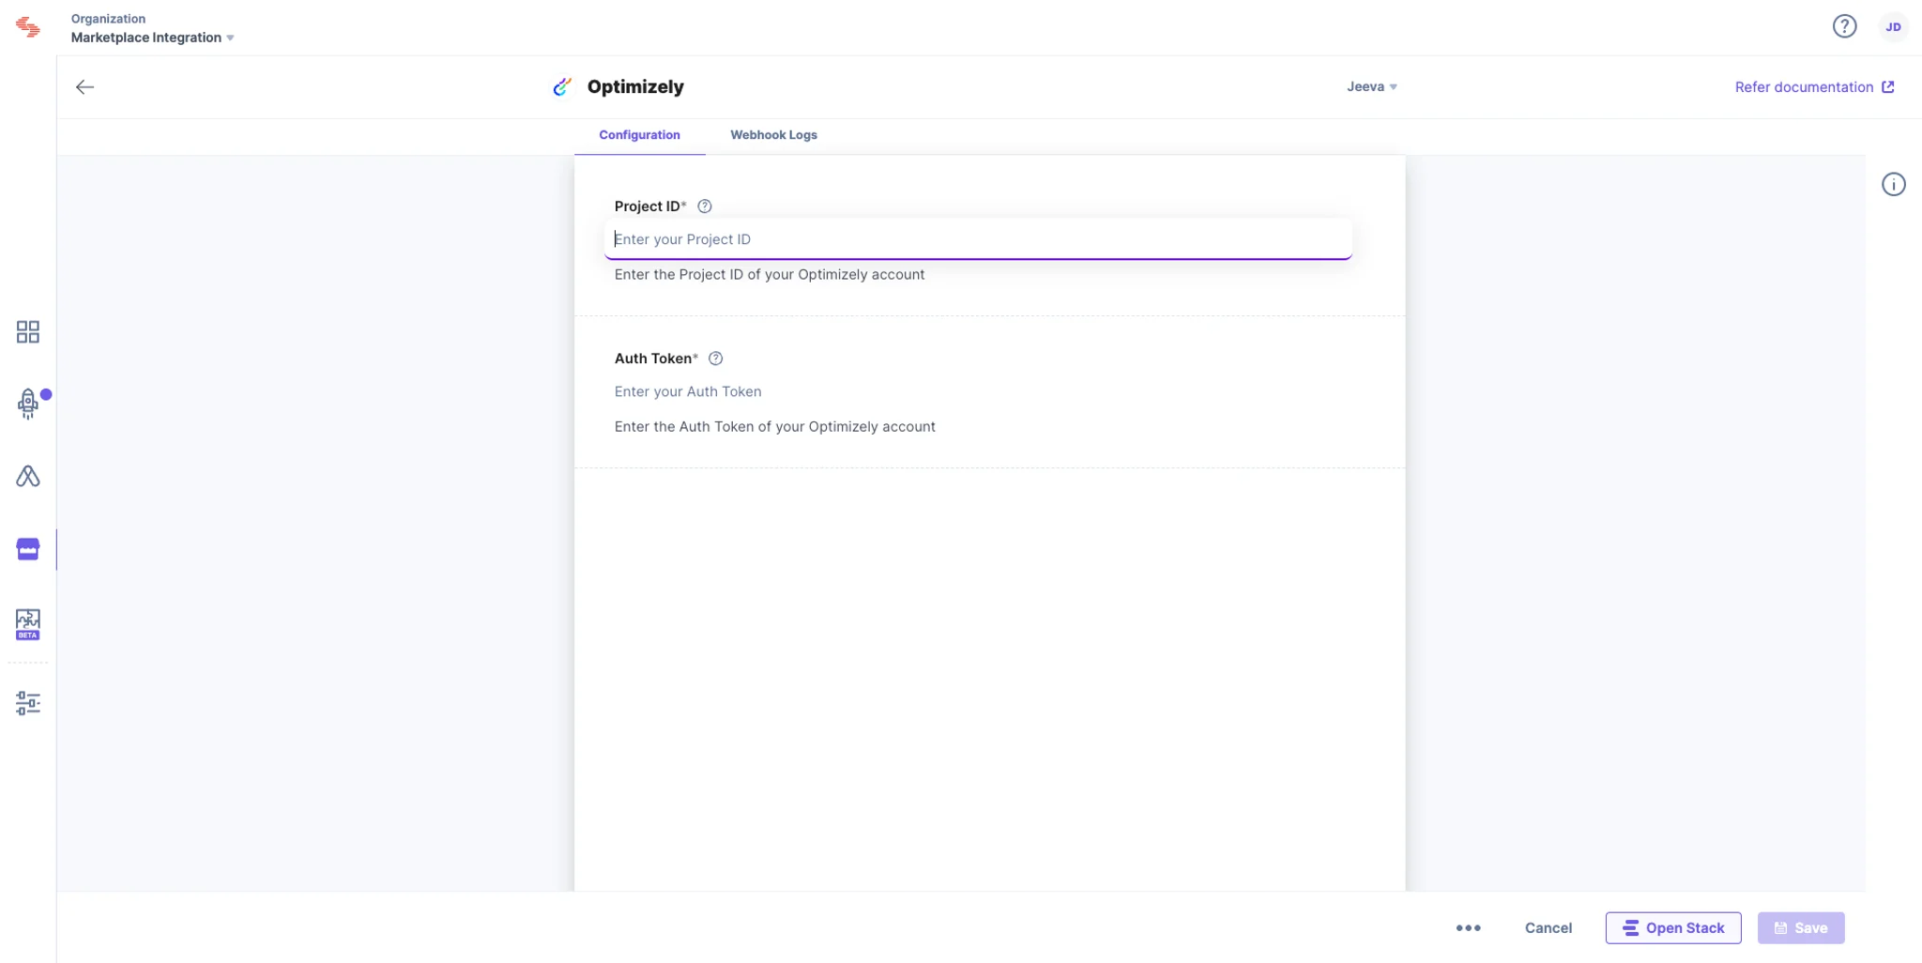Show Project ID help tooltip icon

tap(705, 206)
